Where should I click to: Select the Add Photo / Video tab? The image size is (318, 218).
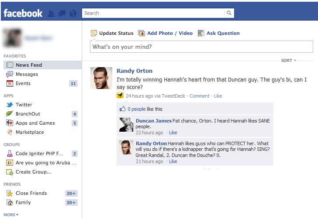click(165, 33)
